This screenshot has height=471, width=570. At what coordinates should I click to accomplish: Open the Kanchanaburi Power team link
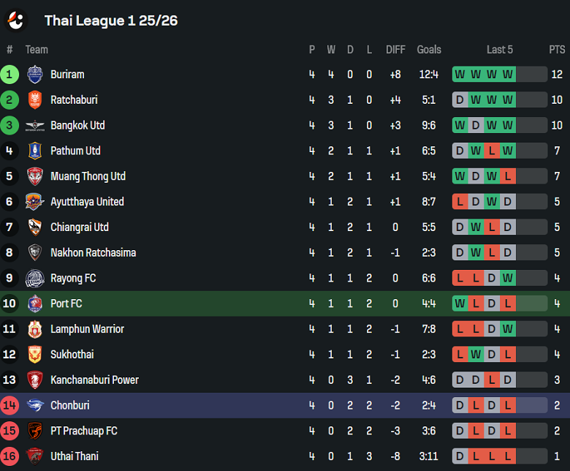click(94, 380)
